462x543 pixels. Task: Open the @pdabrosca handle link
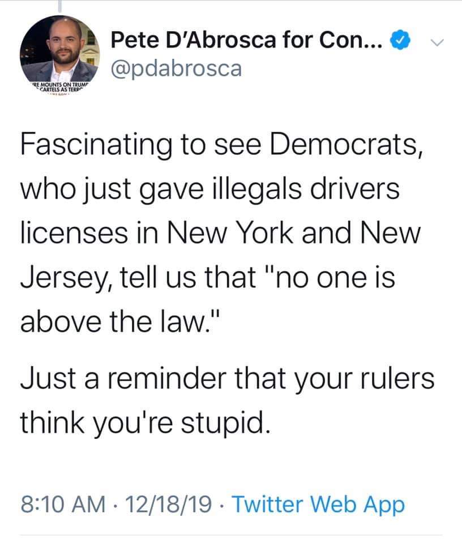click(177, 68)
